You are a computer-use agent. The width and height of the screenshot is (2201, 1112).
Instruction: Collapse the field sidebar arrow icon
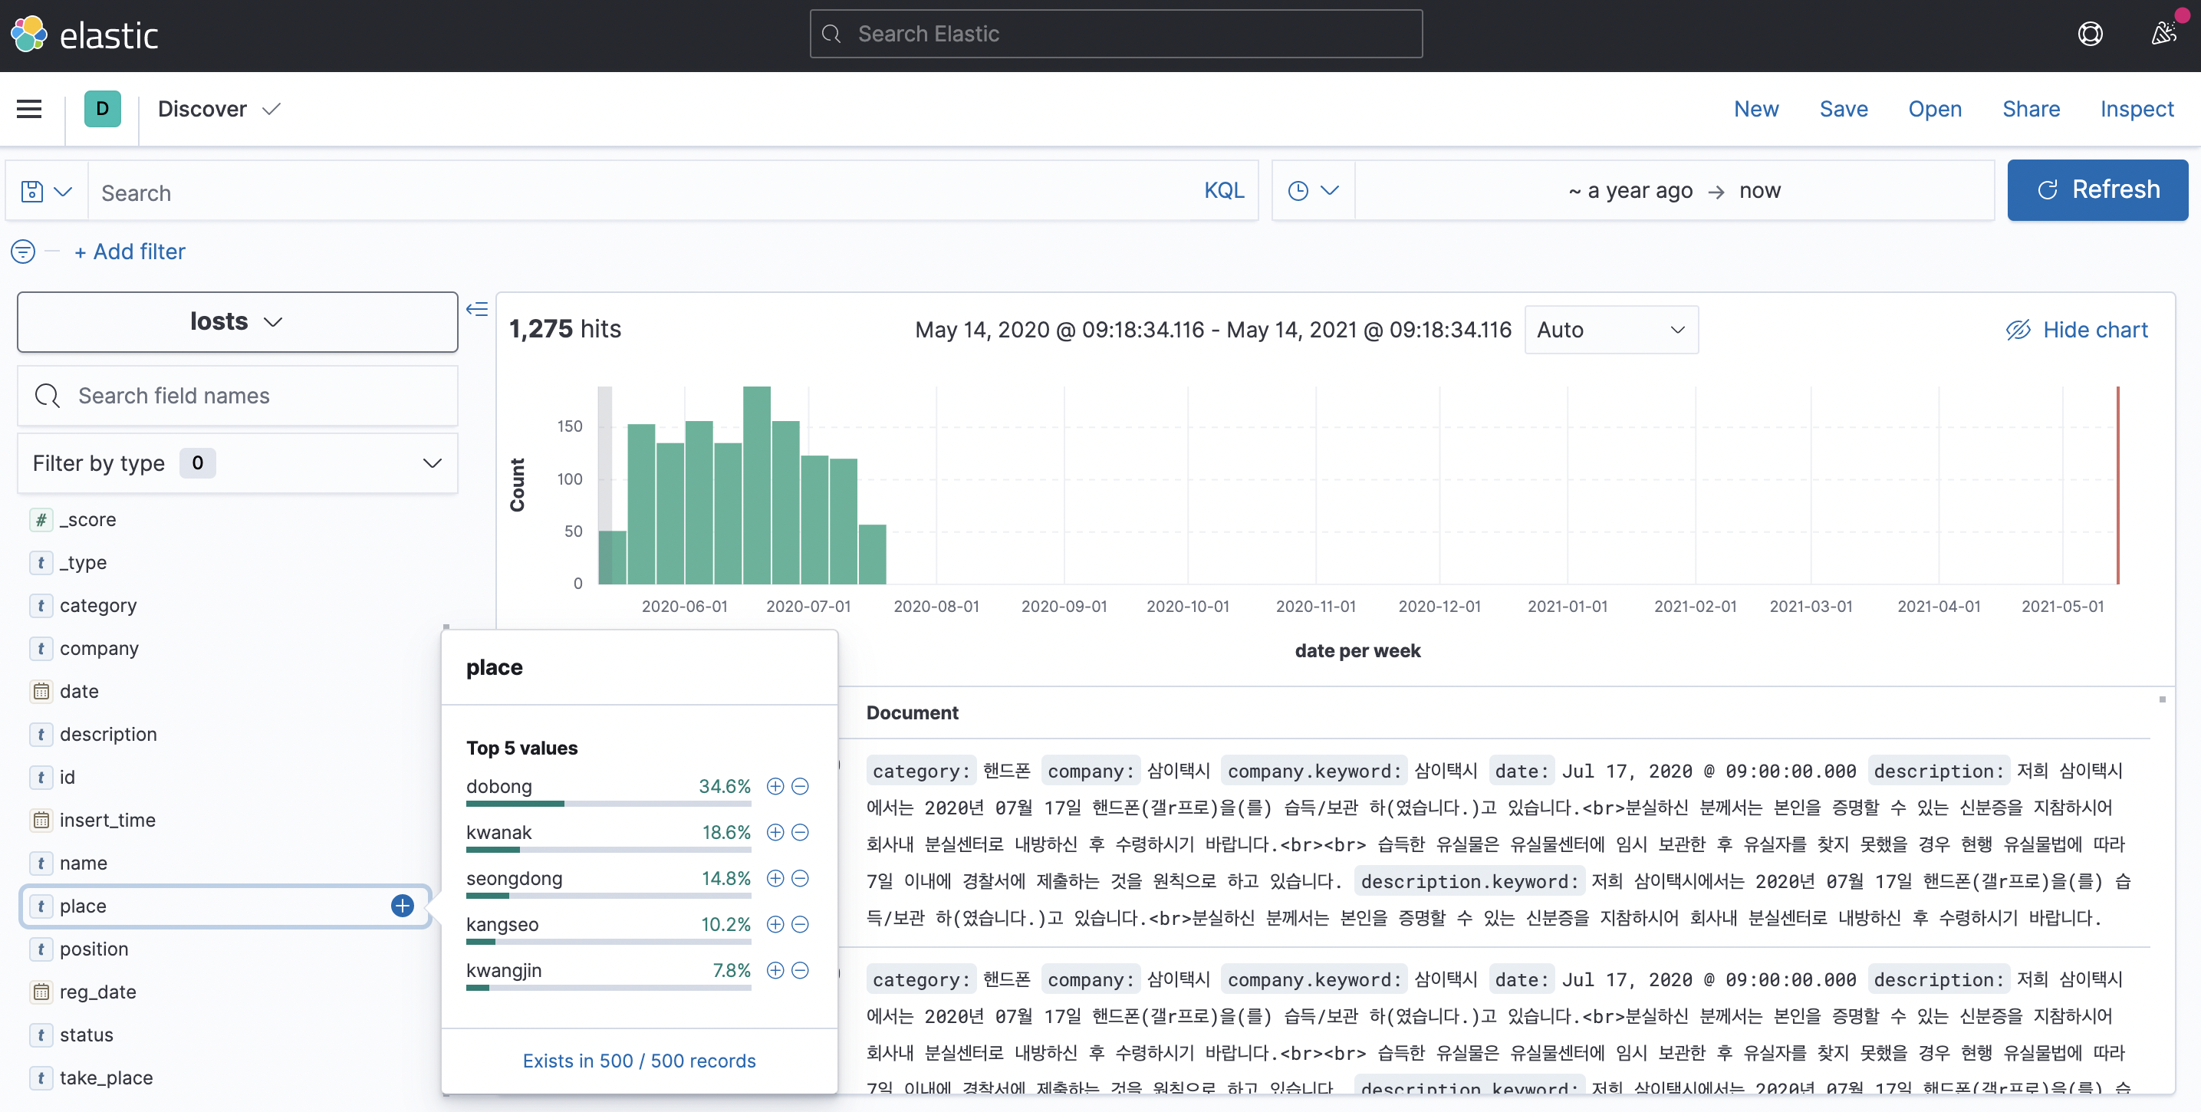478,308
